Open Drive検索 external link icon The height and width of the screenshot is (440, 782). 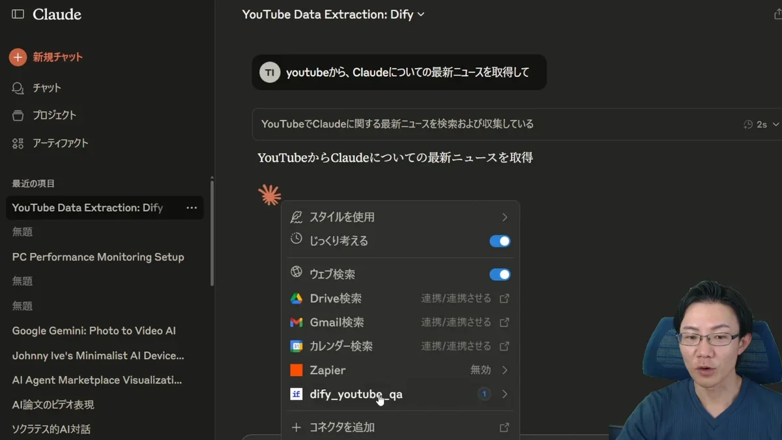[x=504, y=298]
